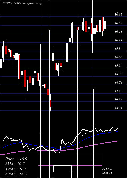Click the NASDAQ NATR chart title

(22, 3)
